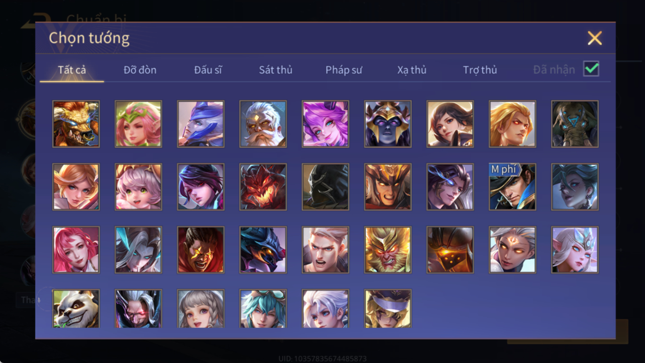Image resolution: width=645 pixels, height=363 pixels.
Task: Choose the pink-haired hero with green crown
Action: [x=138, y=124]
